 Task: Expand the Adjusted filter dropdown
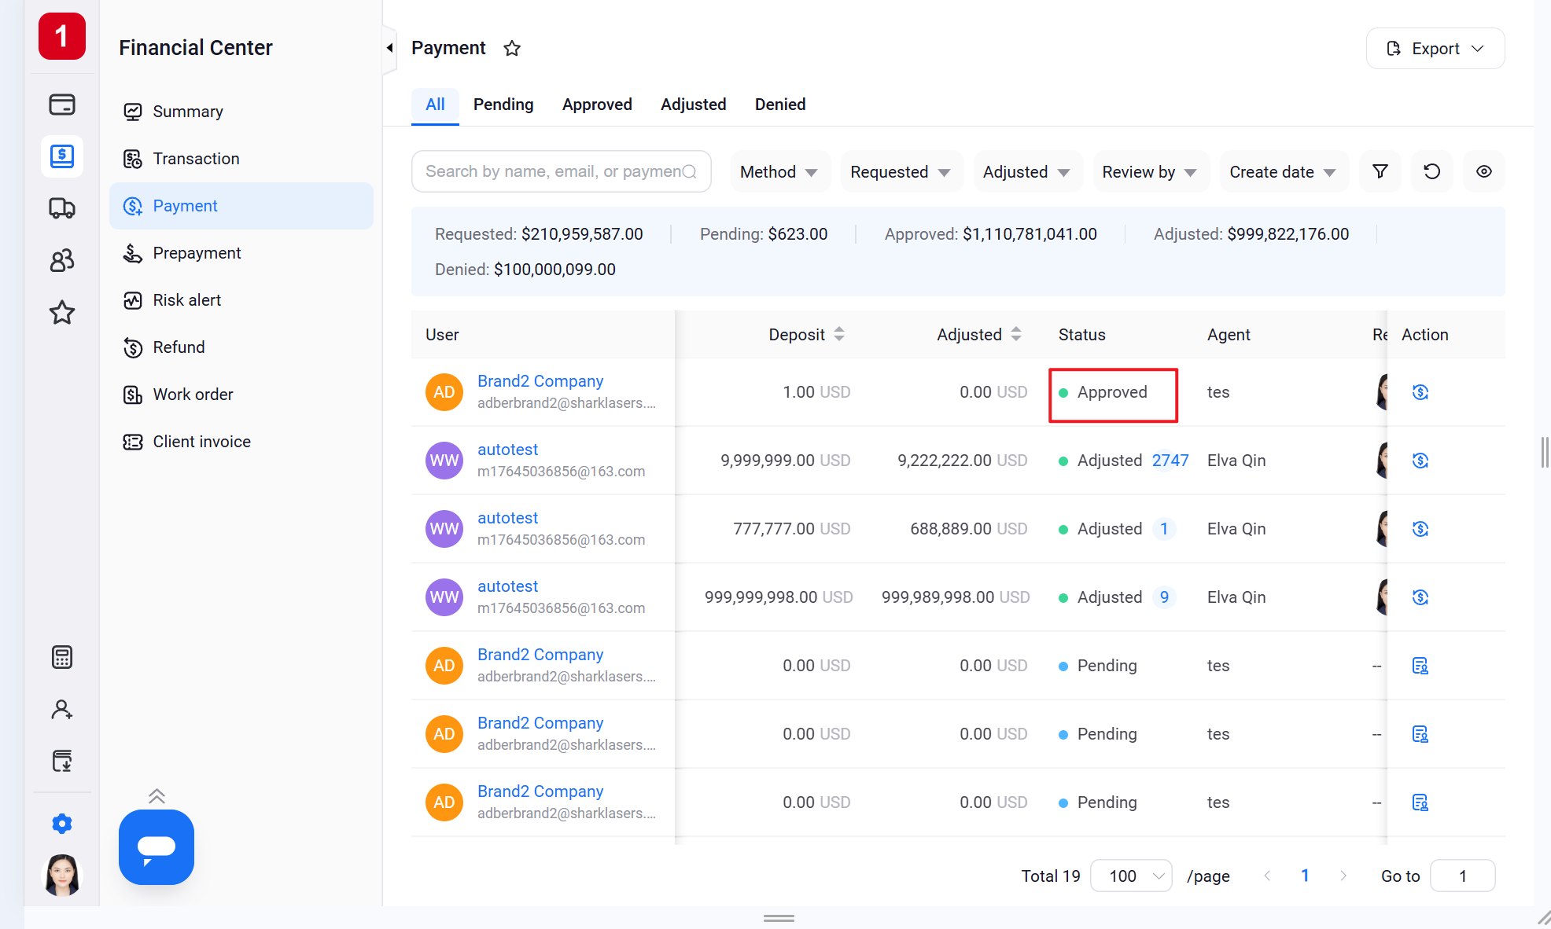click(x=1027, y=172)
